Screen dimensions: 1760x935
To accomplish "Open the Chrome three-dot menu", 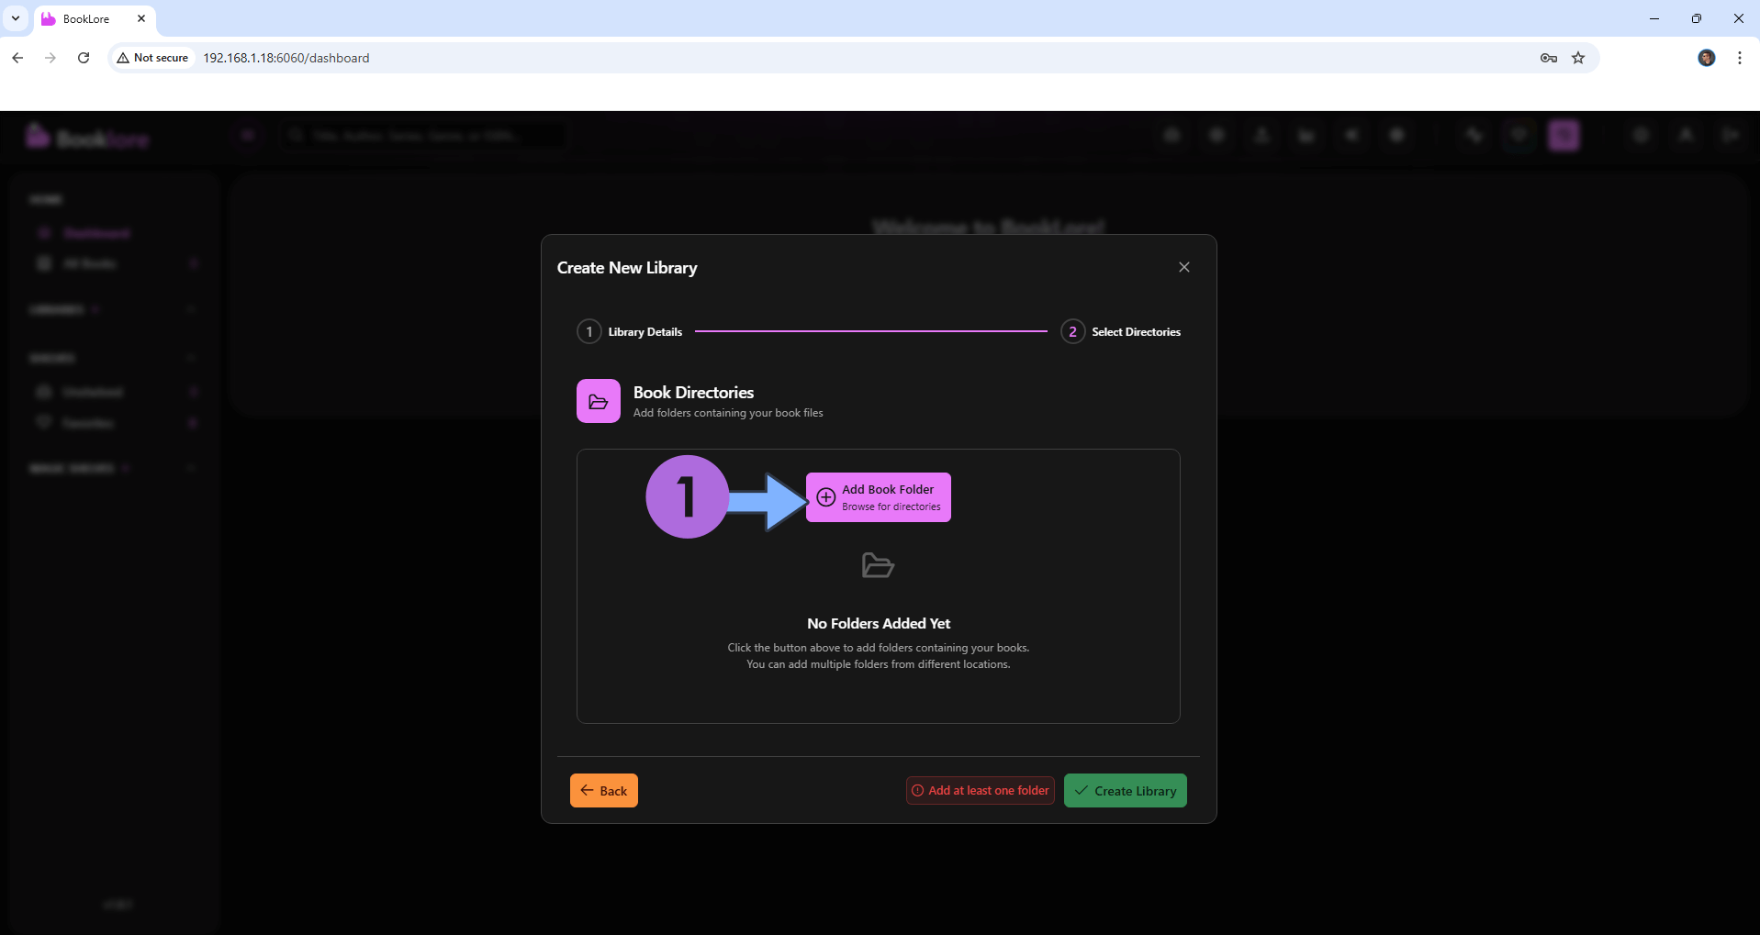I will coord(1739,58).
